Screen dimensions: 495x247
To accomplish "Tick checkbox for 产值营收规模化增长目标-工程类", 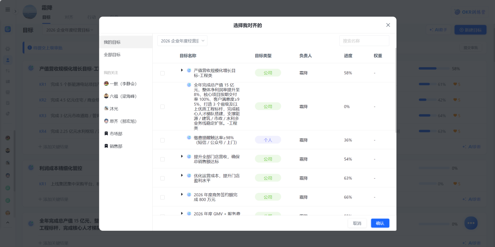I will 162,73.
